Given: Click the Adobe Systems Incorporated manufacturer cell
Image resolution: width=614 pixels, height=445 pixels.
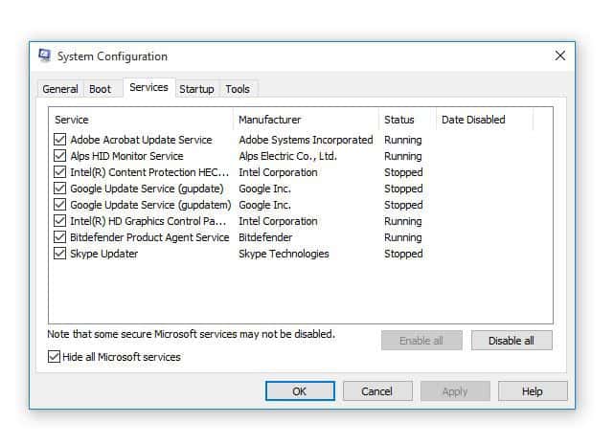Looking at the screenshot, I should (306, 140).
